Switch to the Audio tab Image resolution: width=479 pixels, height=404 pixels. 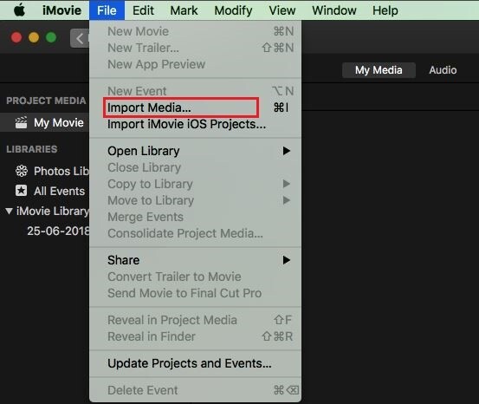point(443,70)
